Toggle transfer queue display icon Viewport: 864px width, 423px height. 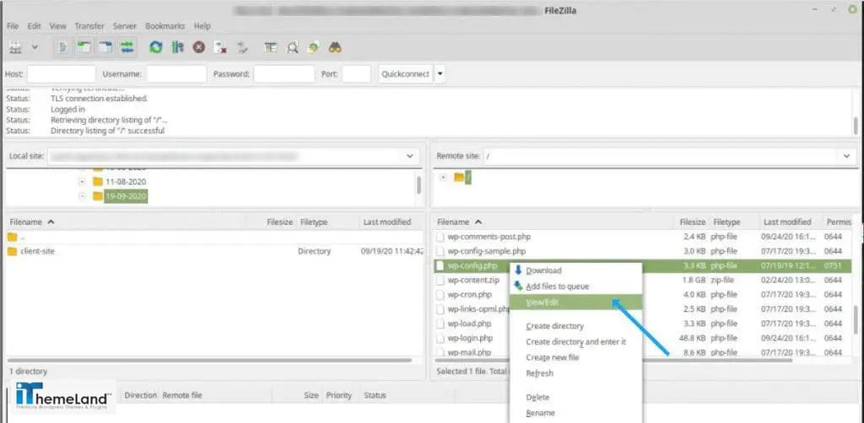click(x=127, y=47)
